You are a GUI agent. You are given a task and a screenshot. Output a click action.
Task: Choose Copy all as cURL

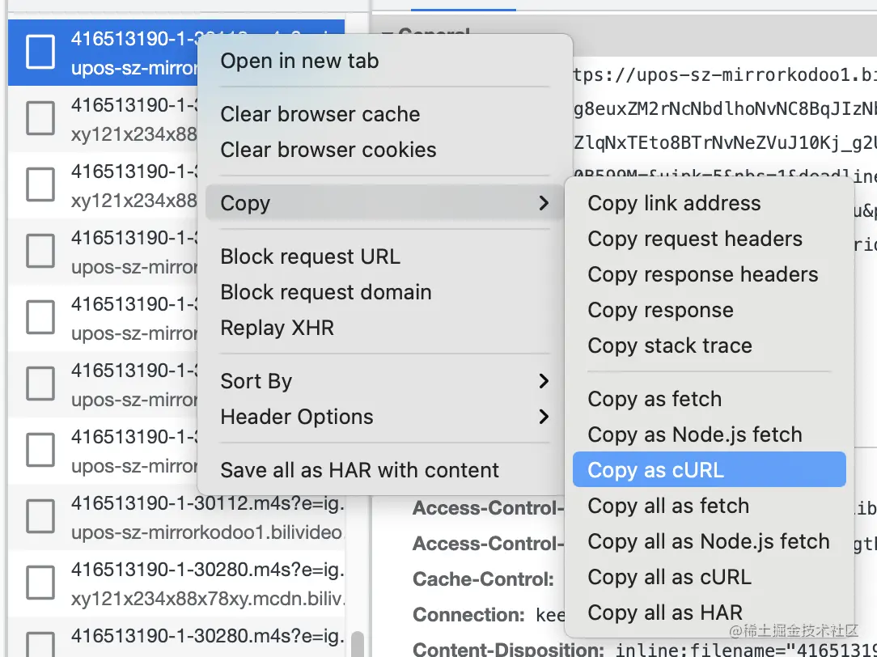click(670, 577)
